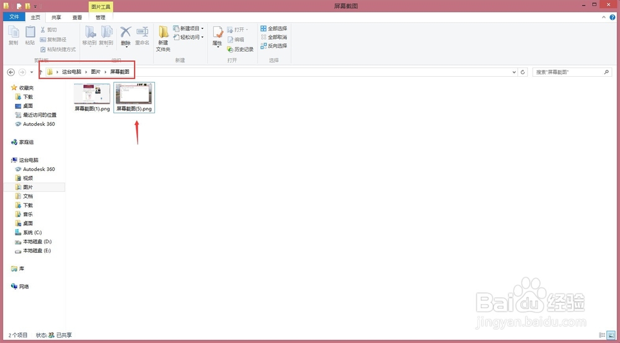The width and height of the screenshot is (620, 343).
Task: Select 这台电脑 in navigation pane
Action: tap(25, 160)
